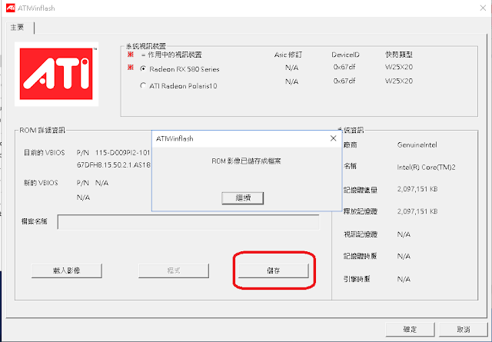
Task: Click the N/A value beside 視訊記憶體
Action: pos(404,234)
